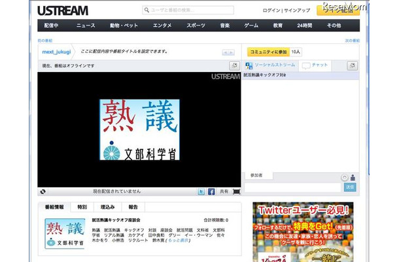Expand description with もっと表示 link
Screen dimensions: 399x262
[x=178, y=240]
